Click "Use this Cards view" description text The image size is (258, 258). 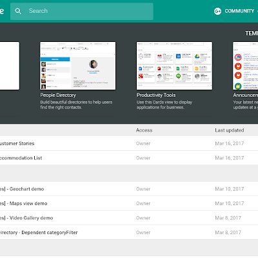pos(164,104)
